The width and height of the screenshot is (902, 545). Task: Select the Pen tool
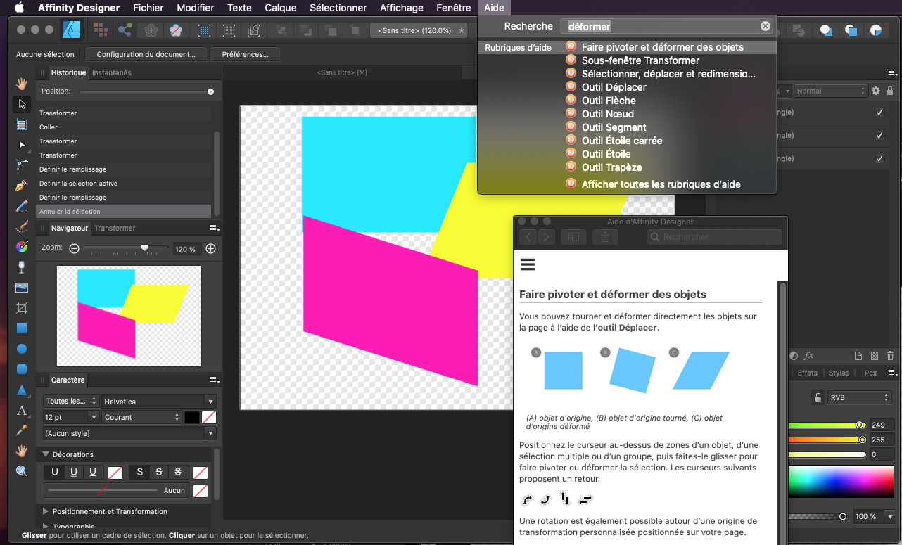[x=22, y=186]
